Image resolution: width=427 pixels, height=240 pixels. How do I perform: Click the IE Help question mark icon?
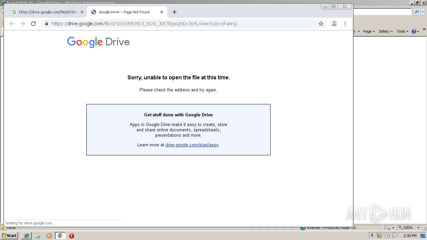tap(414, 31)
